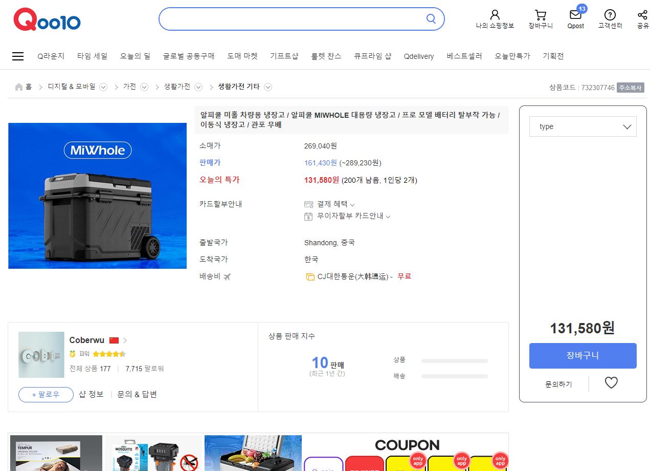Click the car fridge ad thumbnail
The width and height of the screenshot is (650, 471).
pyautogui.click(x=253, y=453)
